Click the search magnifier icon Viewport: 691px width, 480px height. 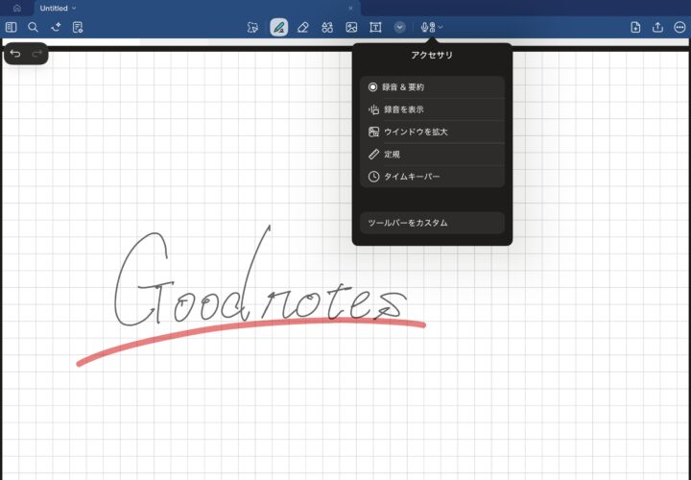pyautogui.click(x=33, y=27)
